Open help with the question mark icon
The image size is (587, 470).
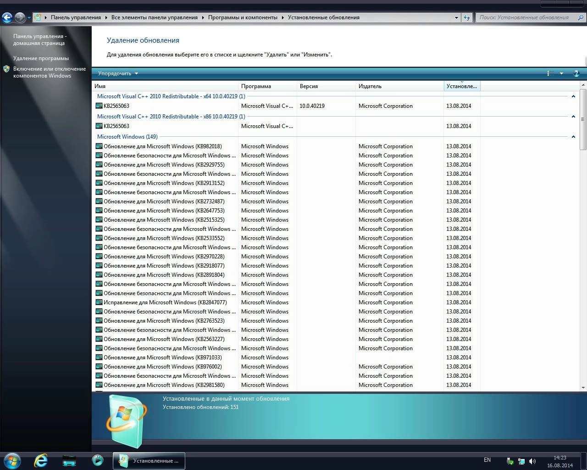pyautogui.click(x=576, y=73)
